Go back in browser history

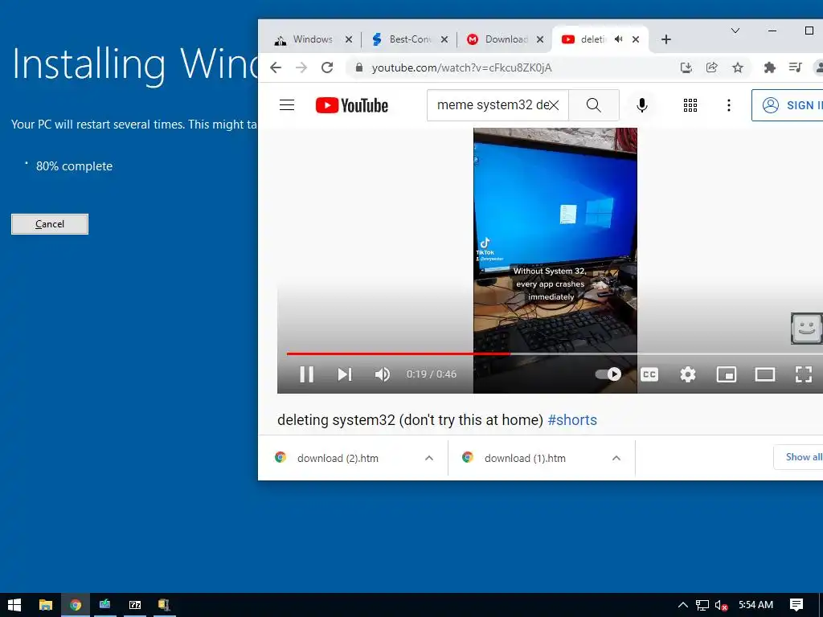276,67
